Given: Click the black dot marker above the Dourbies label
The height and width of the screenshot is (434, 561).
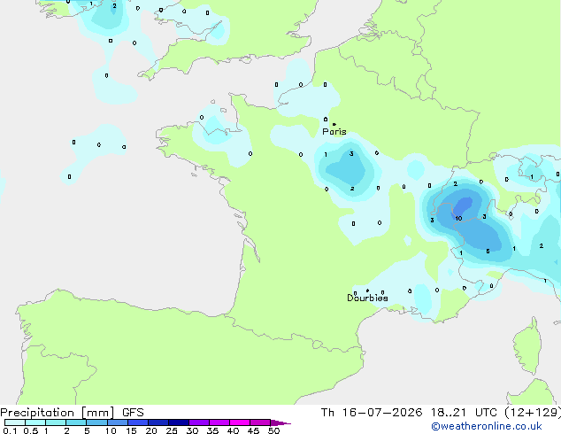Looking at the screenshot, I should click(x=367, y=291).
